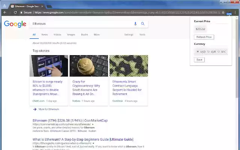Open the Ethereum Classic (ETC) sublink
Screen dimensions: 240x150
[x=63, y=131]
